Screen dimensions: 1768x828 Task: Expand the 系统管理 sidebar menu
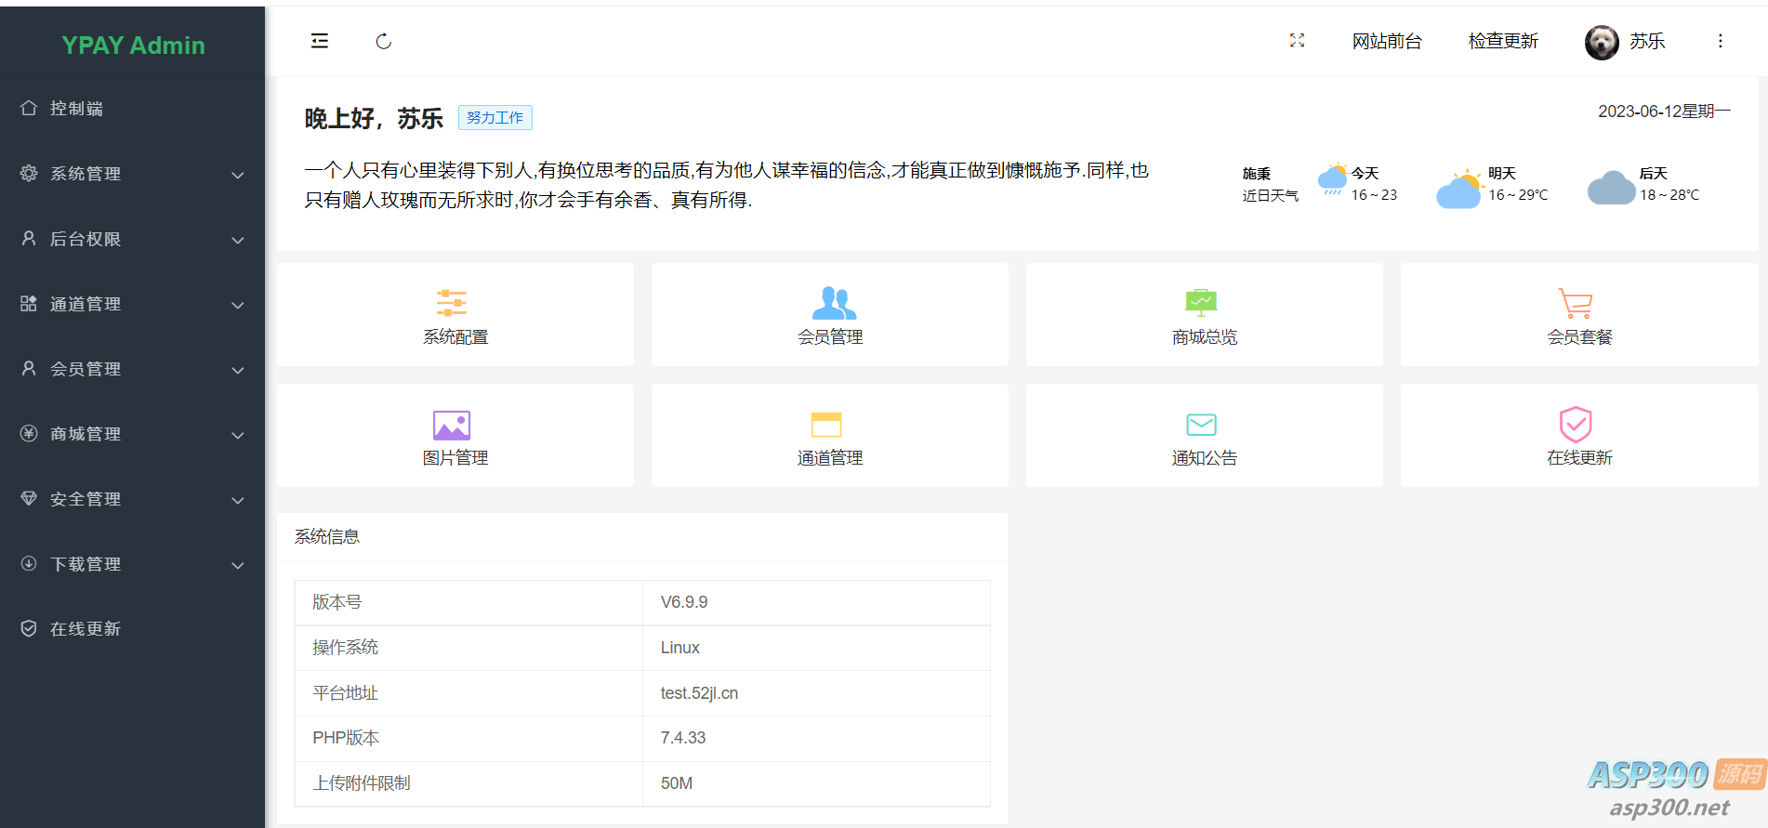tap(132, 174)
